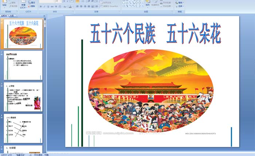The height and width of the screenshot is (156, 255).
Task: Click the Paste clipboard icon
Action: coord(4,1)
